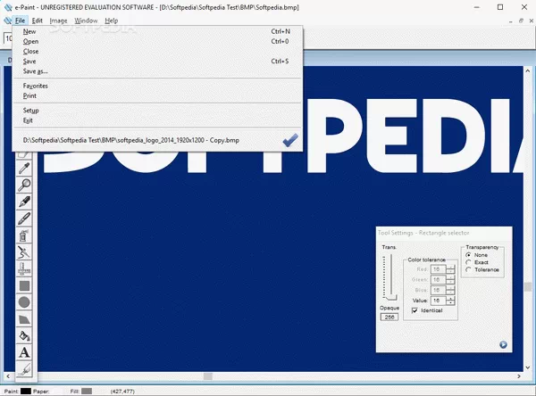Click the Value tolerance input field
536x396 pixels.
click(438, 301)
